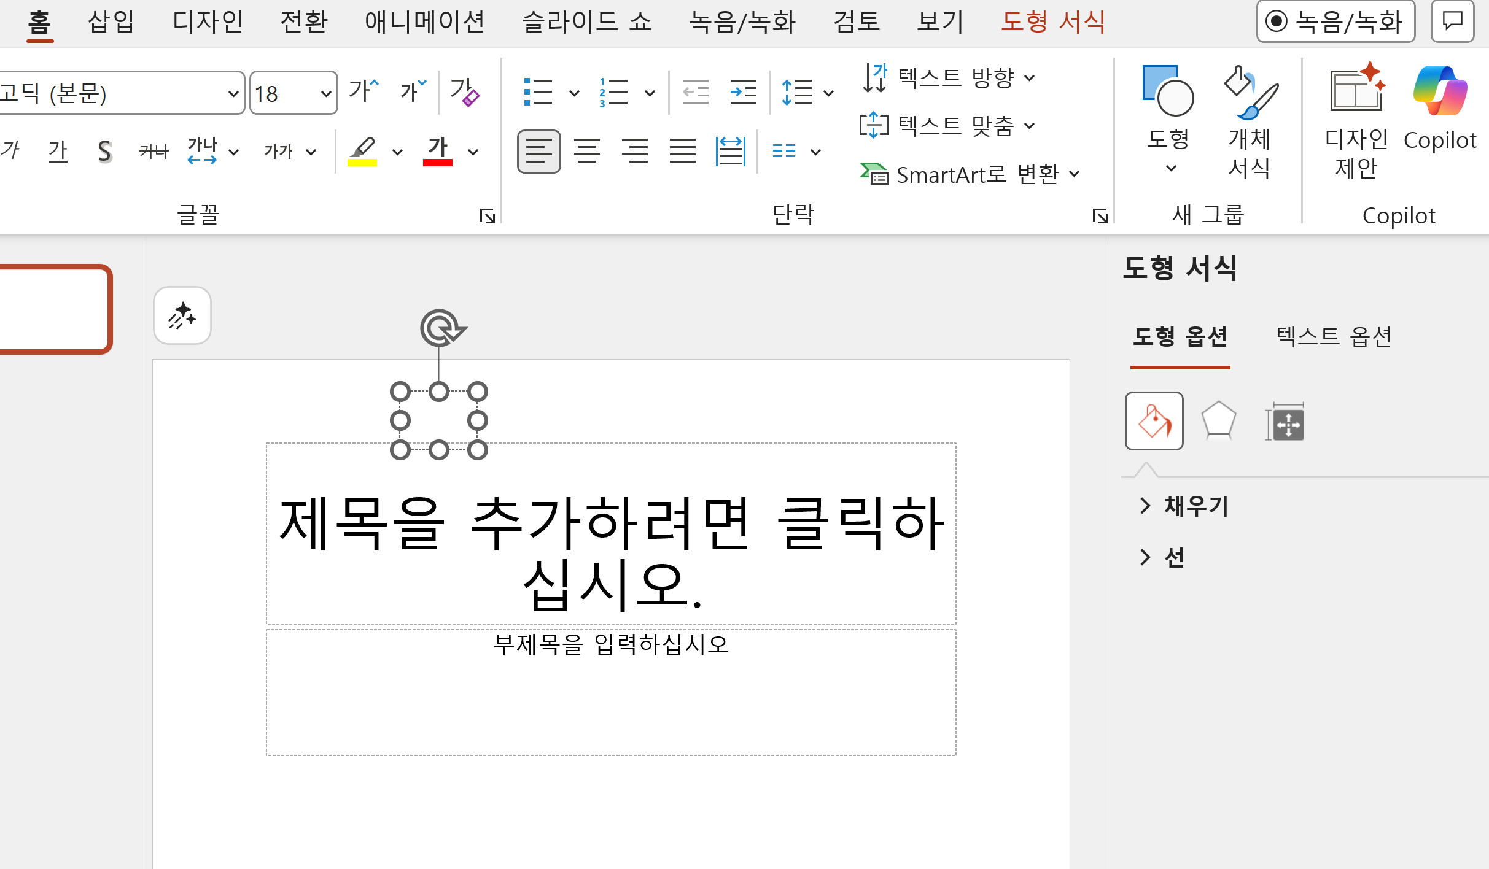The width and height of the screenshot is (1489, 869).
Task: Select the 도형 옵션 pane tab
Action: click(x=1180, y=336)
